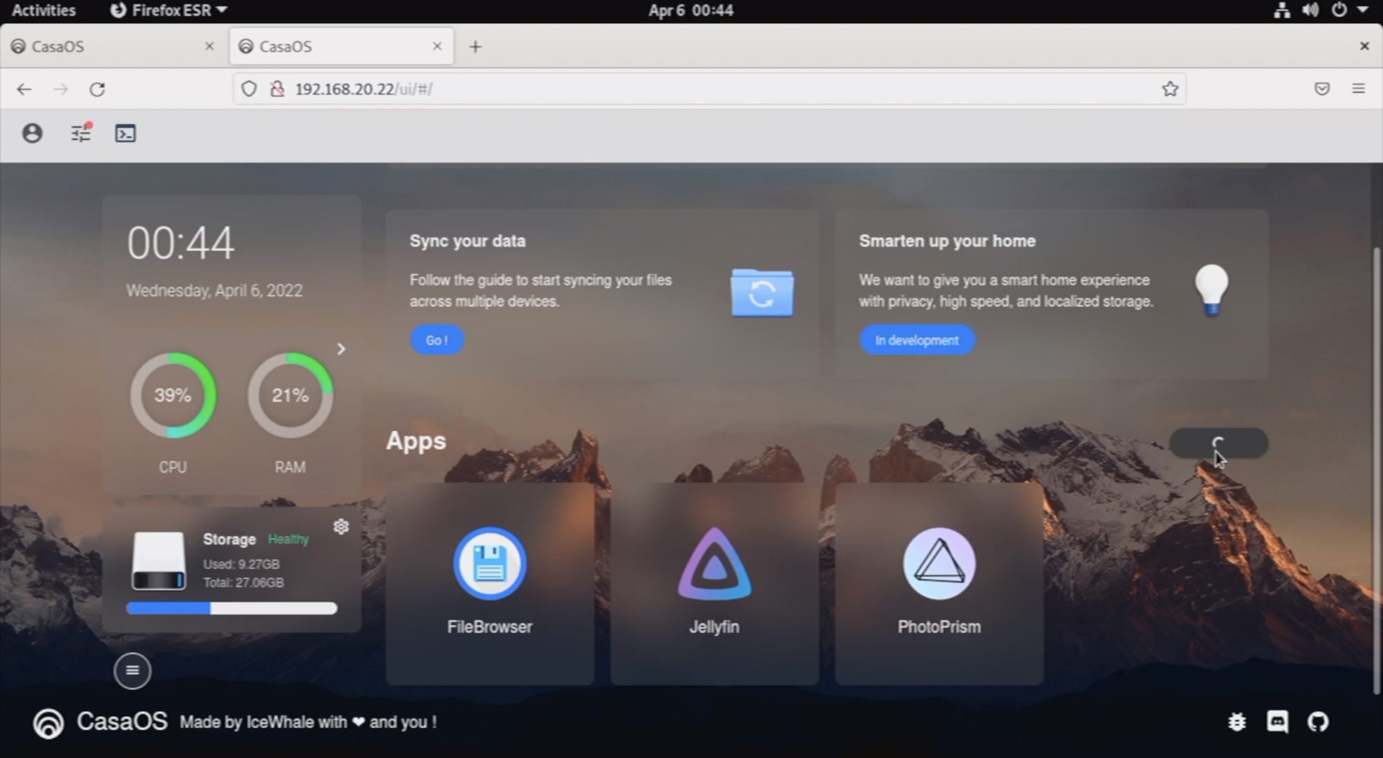Open the GitHub icon in footer
The height and width of the screenshot is (758, 1383).
click(1318, 722)
